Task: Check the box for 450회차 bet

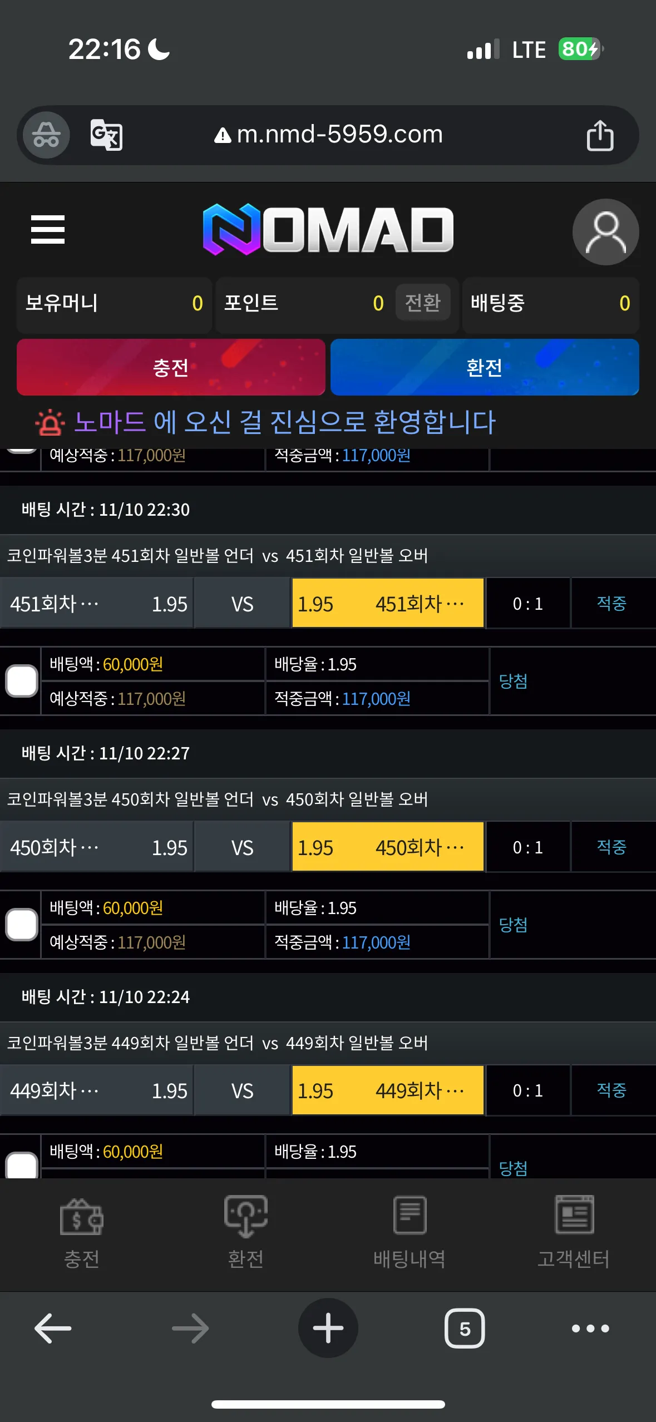Action: point(22,925)
